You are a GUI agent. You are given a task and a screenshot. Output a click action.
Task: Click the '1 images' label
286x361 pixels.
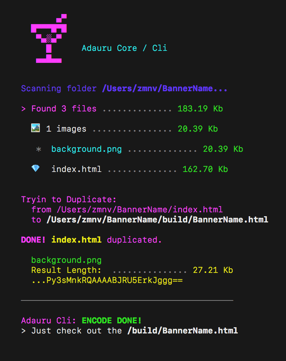(66, 129)
